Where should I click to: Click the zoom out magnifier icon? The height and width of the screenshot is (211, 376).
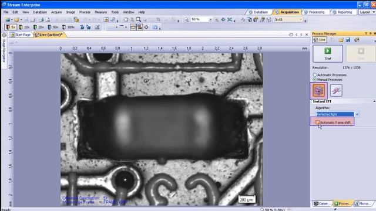[186, 19]
